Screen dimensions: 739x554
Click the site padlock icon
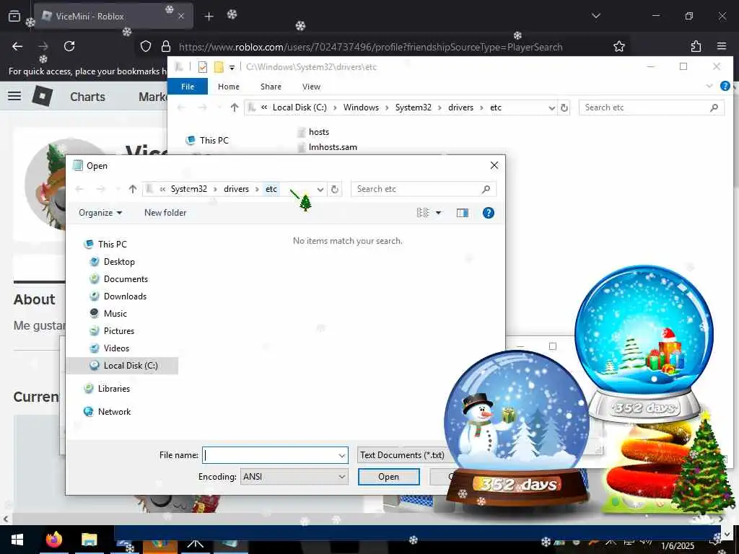click(166, 46)
